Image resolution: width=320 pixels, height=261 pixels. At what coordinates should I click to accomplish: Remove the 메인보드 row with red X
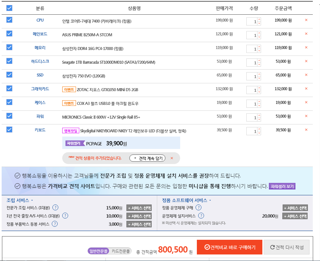(306, 34)
